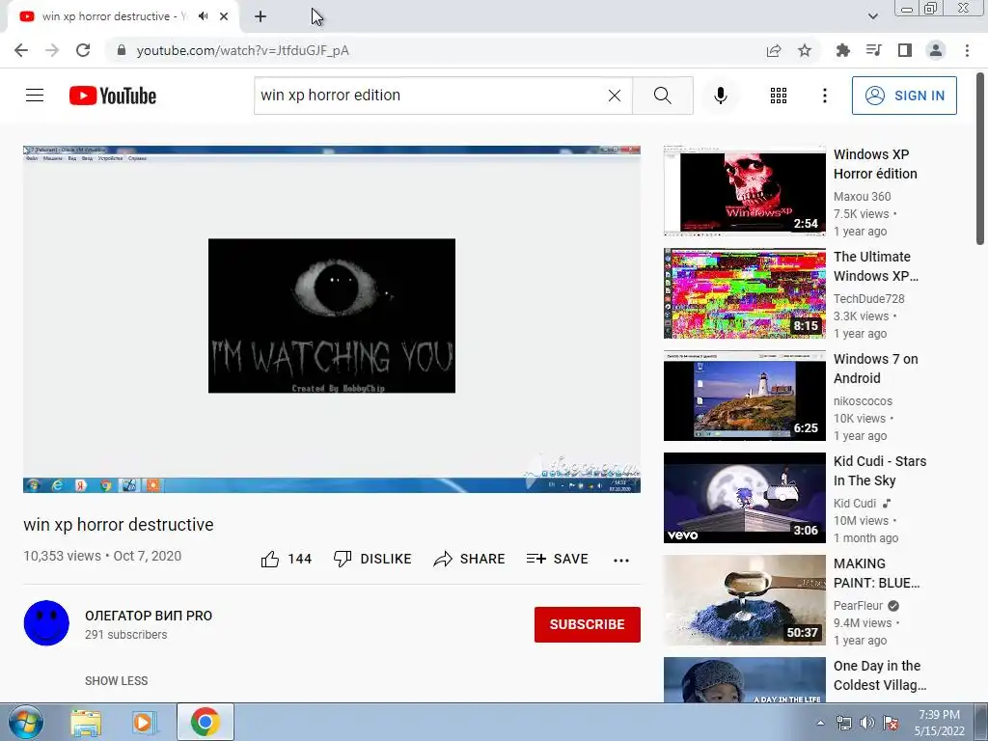Open the nikoscocos channel name
988x741 pixels.
[x=863, y=400]
